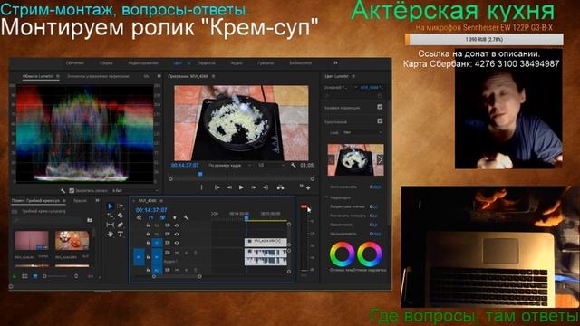Select the Type tool
Screen dimensions: 580x326
[121, 234]
